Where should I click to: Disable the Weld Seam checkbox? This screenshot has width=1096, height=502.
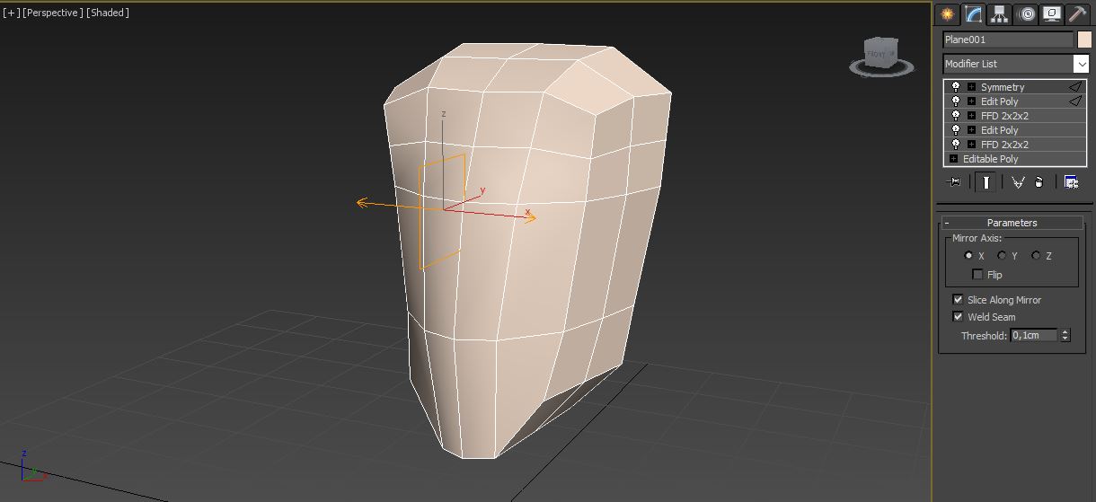coord(958,317)
